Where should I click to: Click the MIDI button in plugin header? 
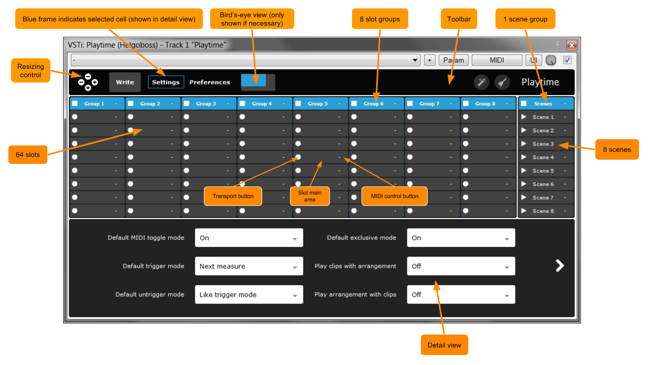[497, 60]
